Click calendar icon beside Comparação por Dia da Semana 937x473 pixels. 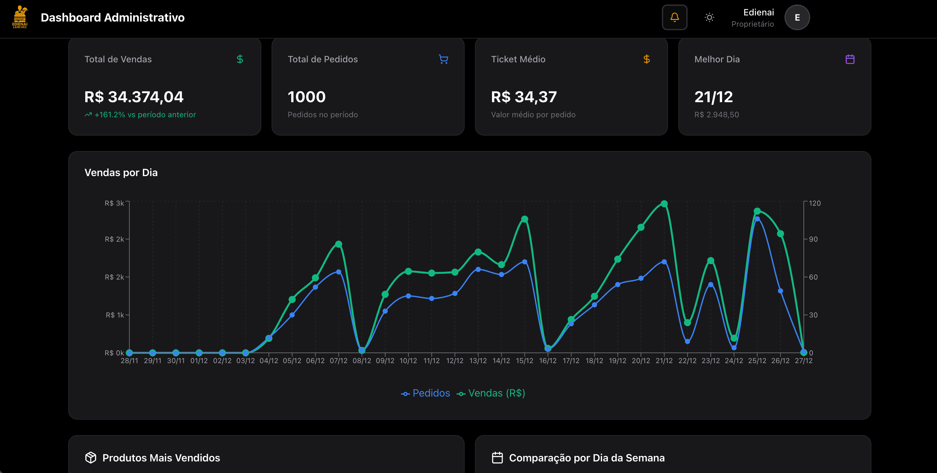pyautogui.click(x=497, y=457)
